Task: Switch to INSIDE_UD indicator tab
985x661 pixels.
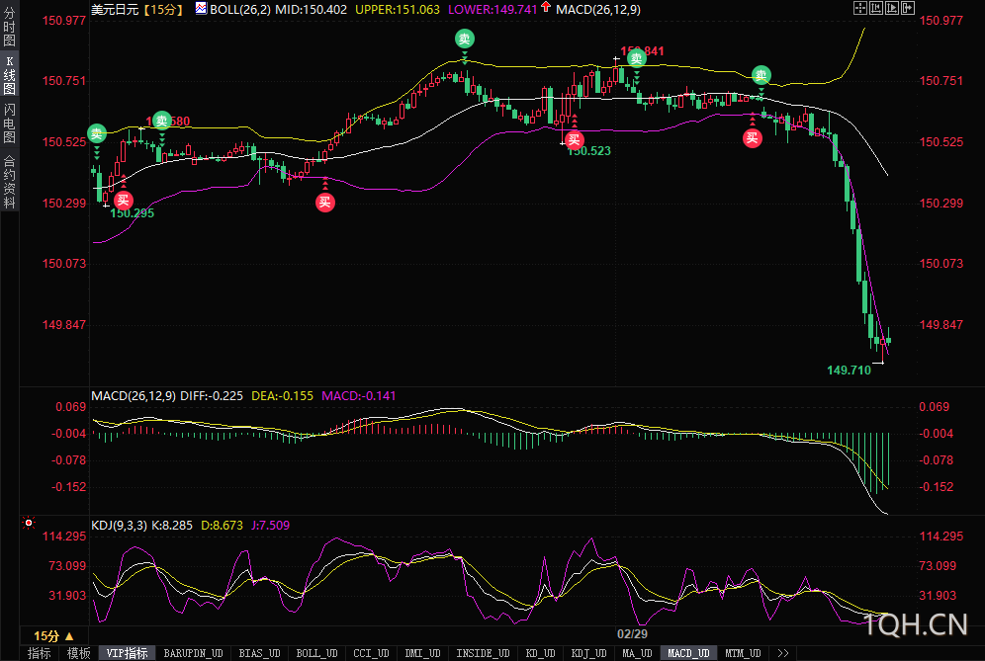Action: pyautogui.click(x=483, y=653)
